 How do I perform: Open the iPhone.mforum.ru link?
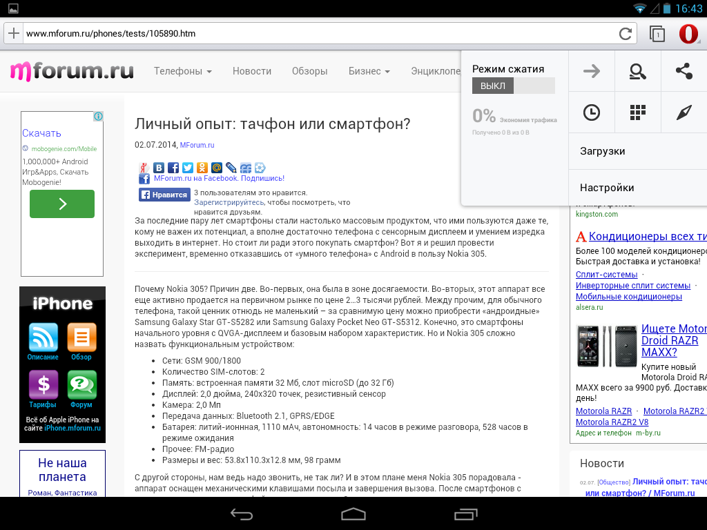[x=72, y=428]
